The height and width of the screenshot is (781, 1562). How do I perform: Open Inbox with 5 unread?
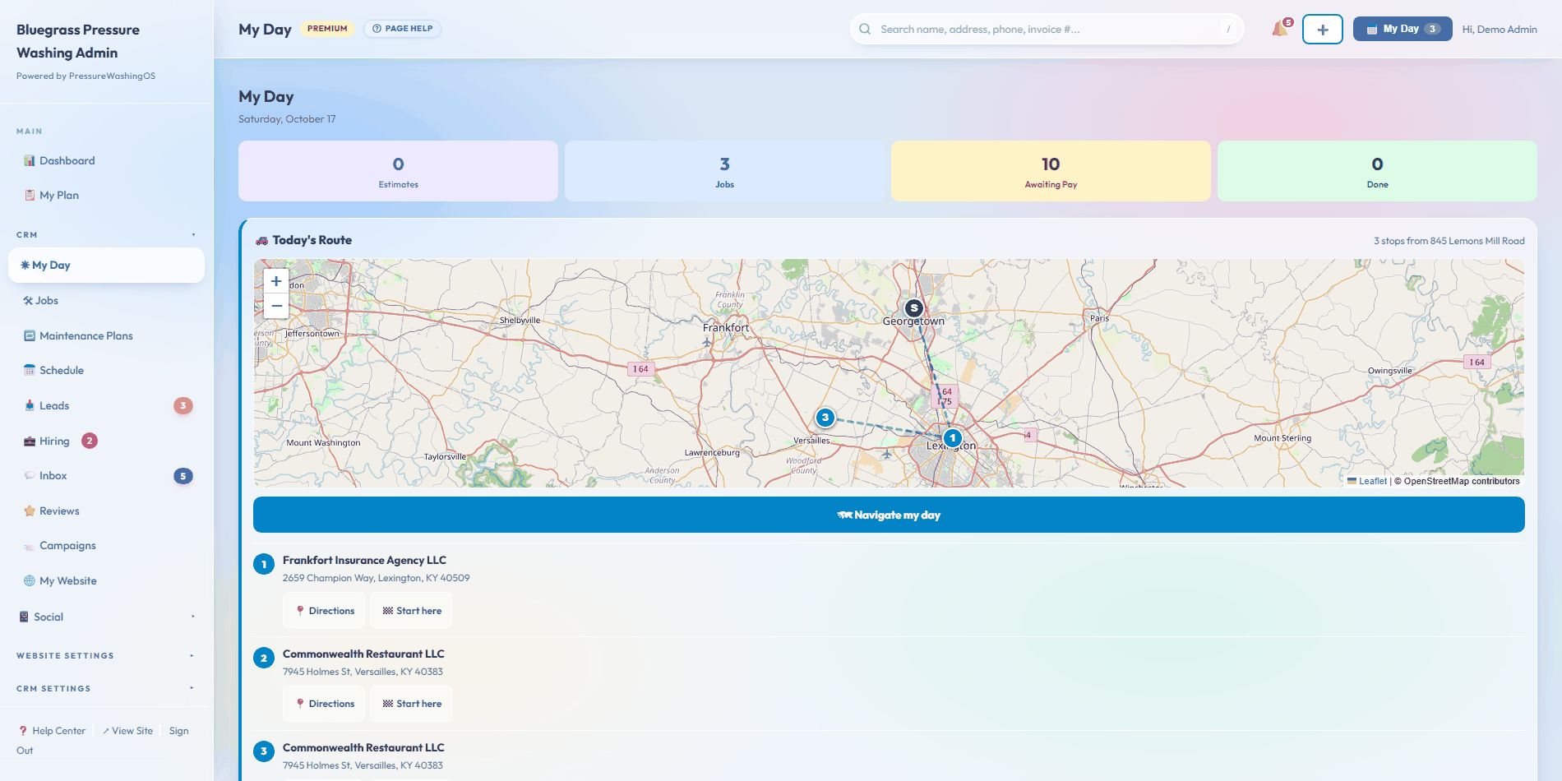[107, 476]
